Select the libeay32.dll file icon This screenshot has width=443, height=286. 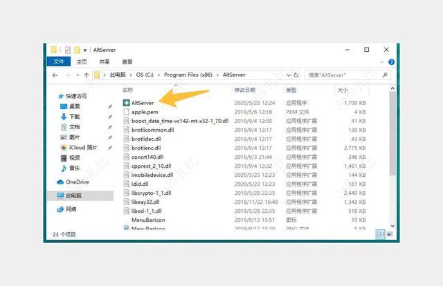[x=126, y=202]
